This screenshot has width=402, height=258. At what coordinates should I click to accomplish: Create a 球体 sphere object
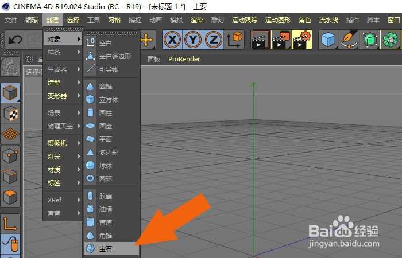coord(112,166)
